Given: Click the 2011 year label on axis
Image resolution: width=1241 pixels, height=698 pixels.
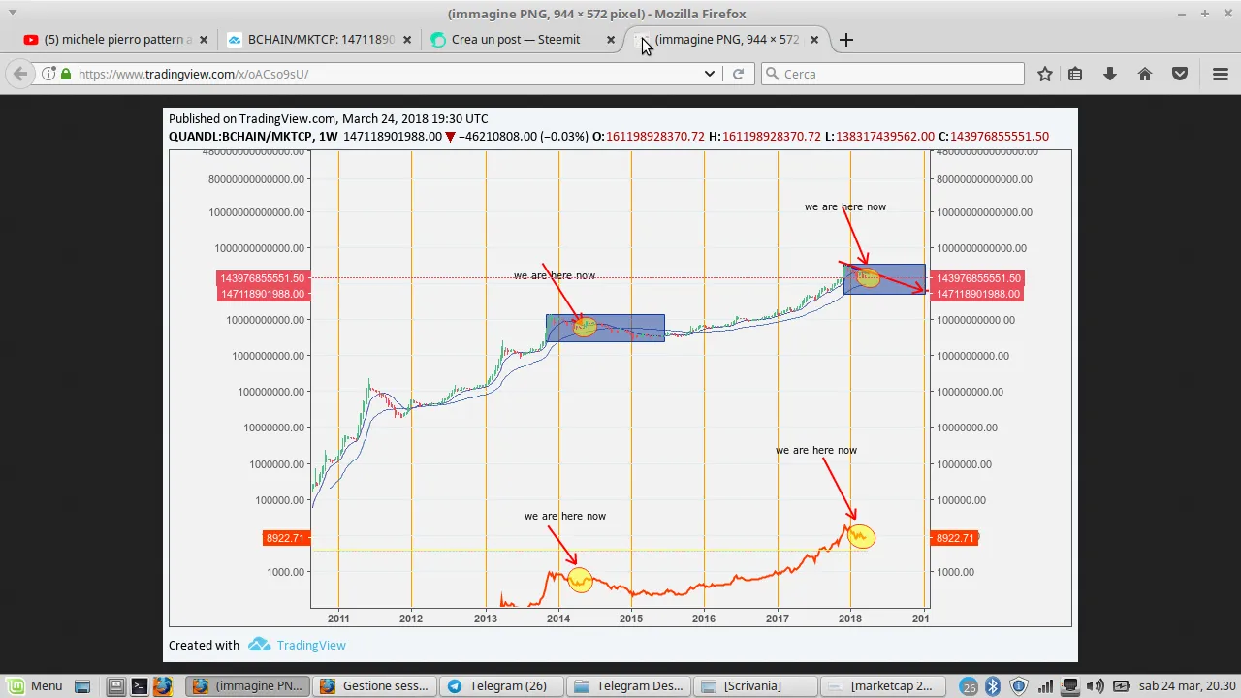Looking at the screenshot, I should tap(338, 619).
